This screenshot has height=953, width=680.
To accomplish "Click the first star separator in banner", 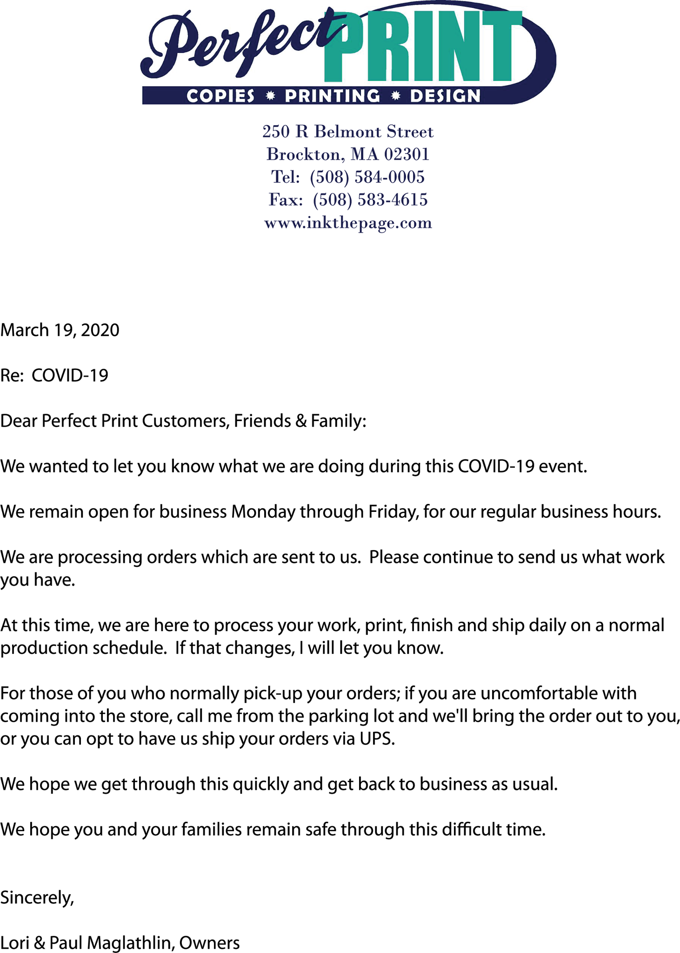I will point(270,96).
